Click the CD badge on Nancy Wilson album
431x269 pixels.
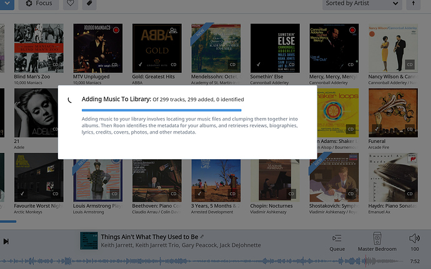(410, 64)
